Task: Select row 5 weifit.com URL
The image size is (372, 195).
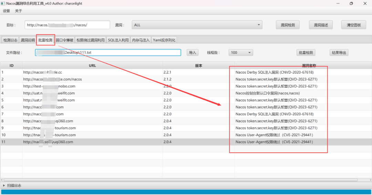Action: pyautogui.click(x=49, y=100)
